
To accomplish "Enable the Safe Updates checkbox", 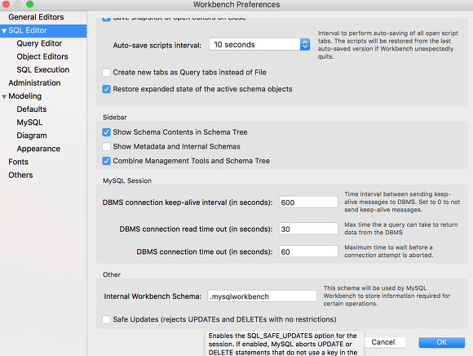I will pos(106,319).
